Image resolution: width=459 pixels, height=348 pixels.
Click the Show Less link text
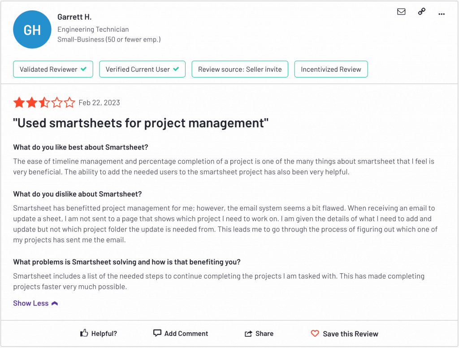tap(31, 303)
